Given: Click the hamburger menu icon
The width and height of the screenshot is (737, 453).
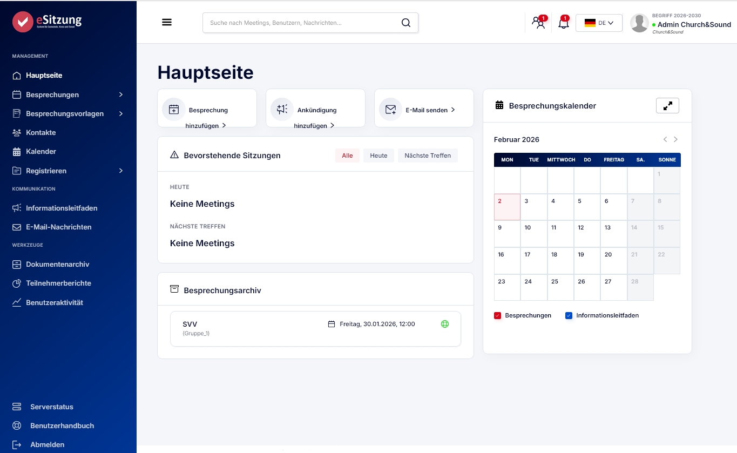Looking at the screenshot, I should pyautogui.click(x=167, y=22).
